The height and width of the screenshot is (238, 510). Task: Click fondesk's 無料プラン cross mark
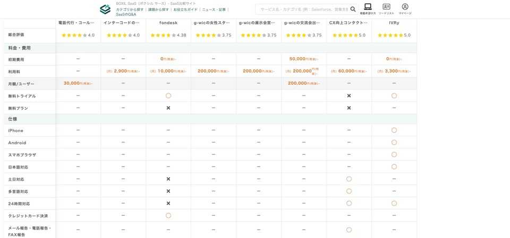click(x=168, y=108)
